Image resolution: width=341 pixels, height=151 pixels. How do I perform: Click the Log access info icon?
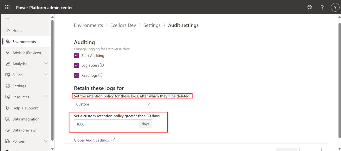point(102,65)
